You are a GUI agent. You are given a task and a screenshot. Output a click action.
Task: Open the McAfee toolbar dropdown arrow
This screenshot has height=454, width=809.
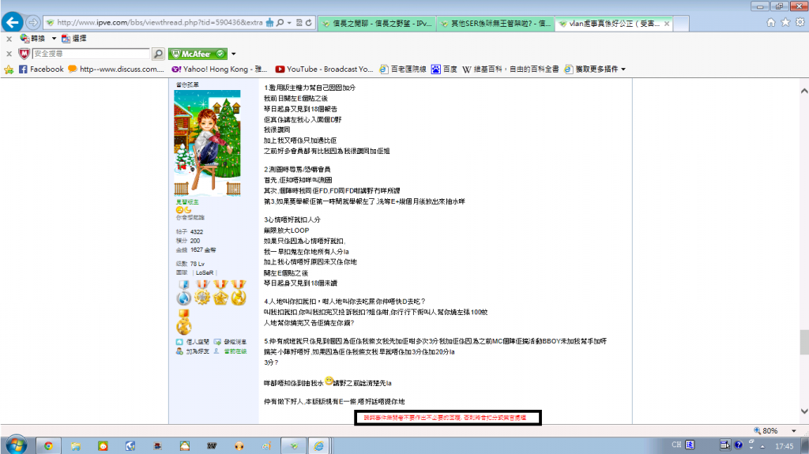[x=234, y=54]
